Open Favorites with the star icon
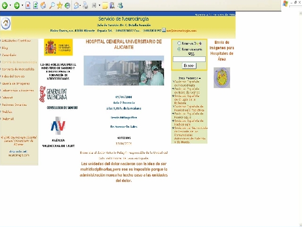Screen dimensions: 302x227 point(60,5)
